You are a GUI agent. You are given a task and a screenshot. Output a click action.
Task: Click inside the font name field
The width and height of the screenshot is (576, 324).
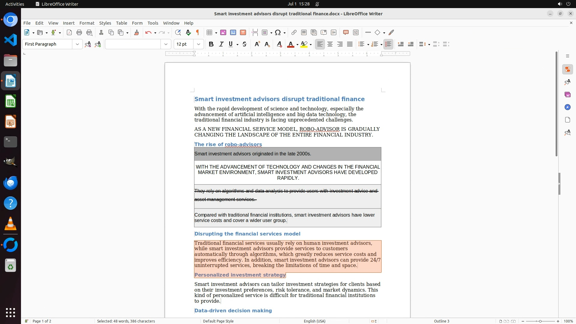click(x=133, y=44)
